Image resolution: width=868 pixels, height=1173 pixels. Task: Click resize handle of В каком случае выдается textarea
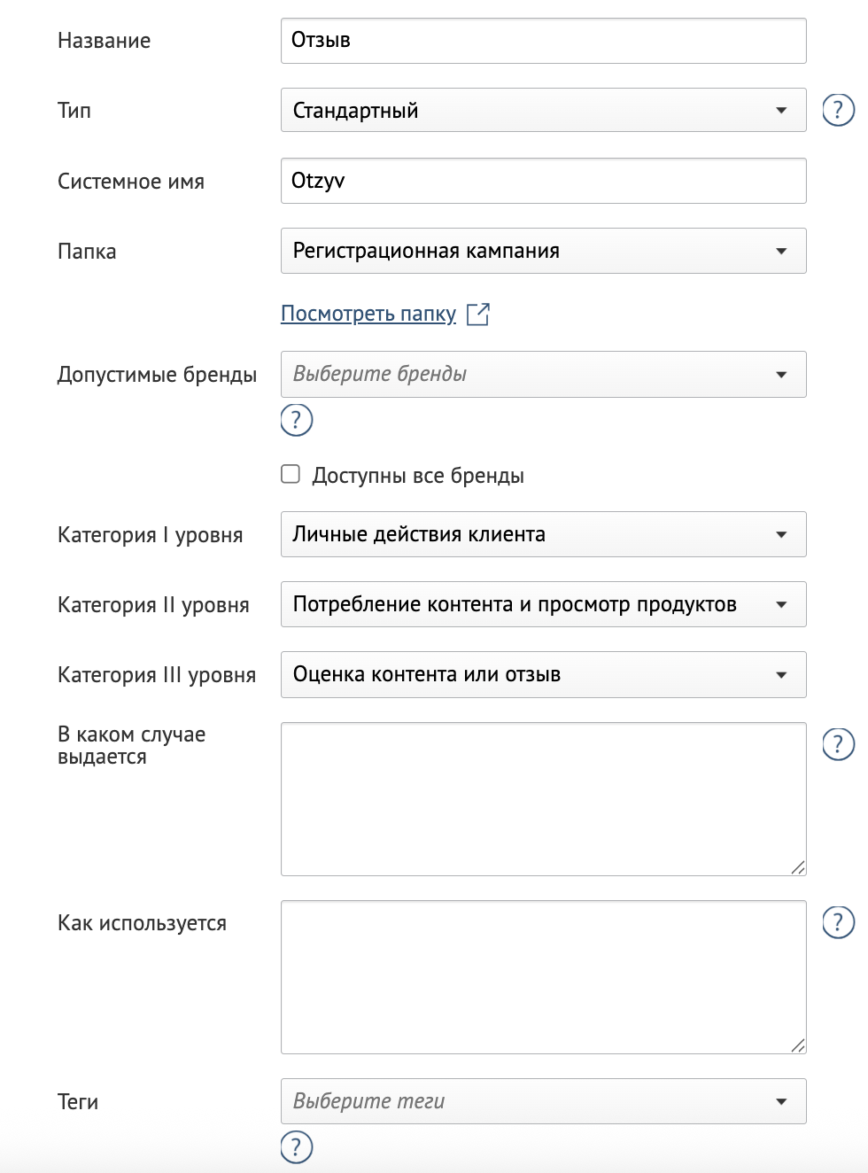click(x=798, y=867)
